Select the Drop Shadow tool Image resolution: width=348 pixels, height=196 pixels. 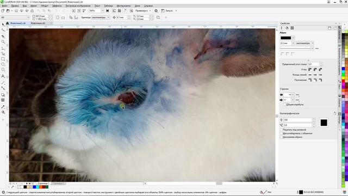pyautogui.click(x=3, y=95)
